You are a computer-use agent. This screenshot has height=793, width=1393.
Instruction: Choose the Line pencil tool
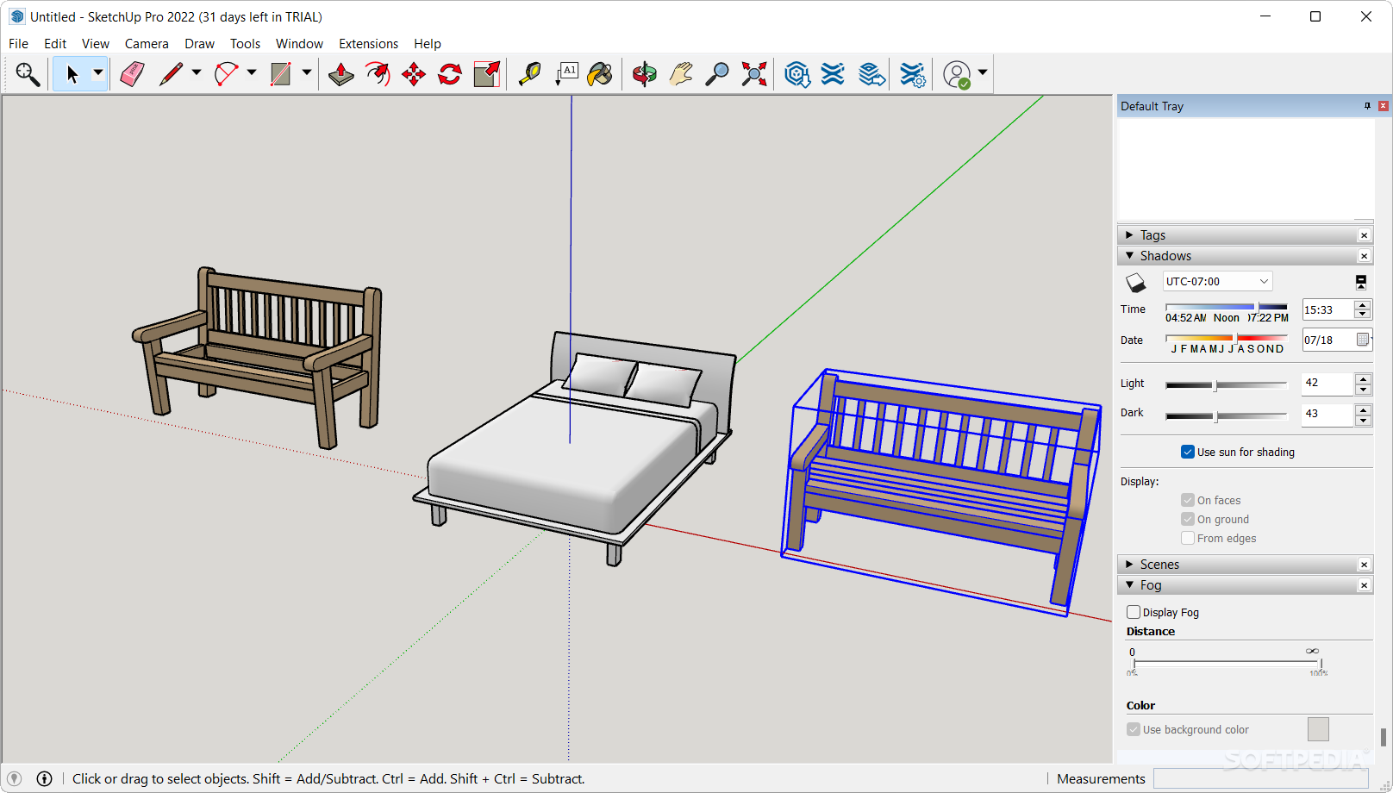coord(172,75)
